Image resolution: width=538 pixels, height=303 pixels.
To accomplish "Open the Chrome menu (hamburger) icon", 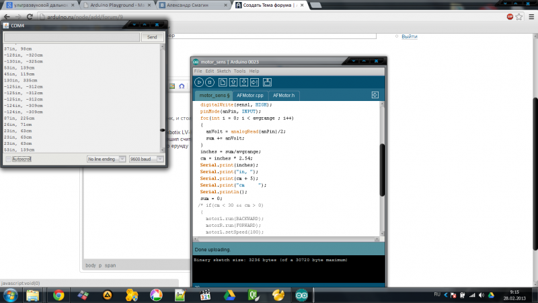I will pyautogui.click(x=531, y=16).
